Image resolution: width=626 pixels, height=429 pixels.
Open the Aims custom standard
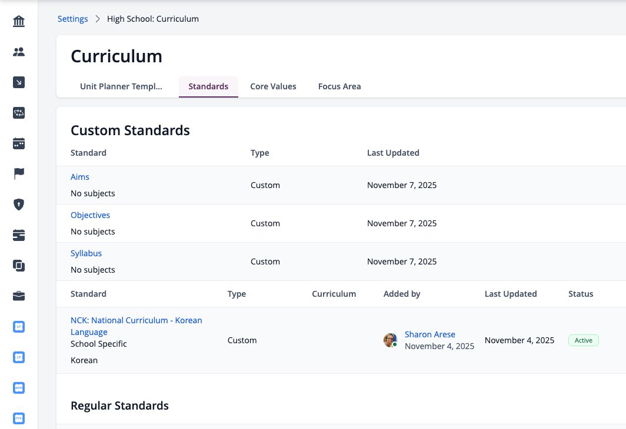[x=80, y=177]
